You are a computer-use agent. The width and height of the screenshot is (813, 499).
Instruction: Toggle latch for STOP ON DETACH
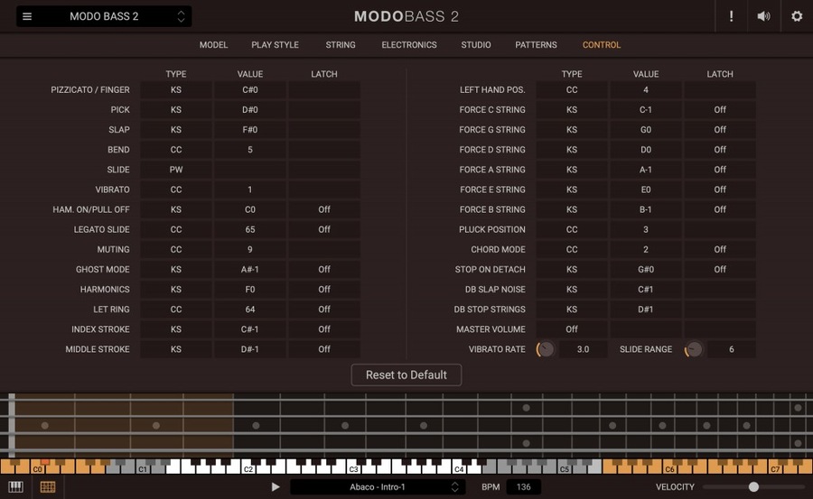click(x=720, y=270)
